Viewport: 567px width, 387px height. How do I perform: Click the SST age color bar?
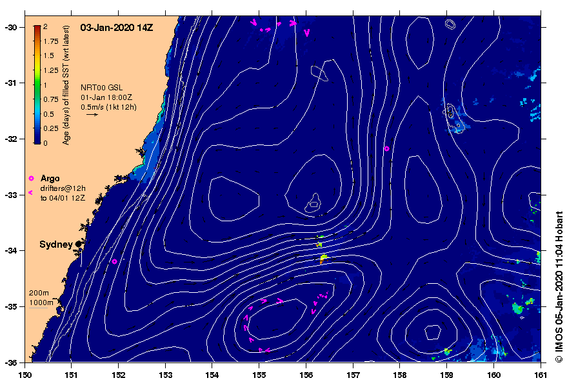pos(37,84)
